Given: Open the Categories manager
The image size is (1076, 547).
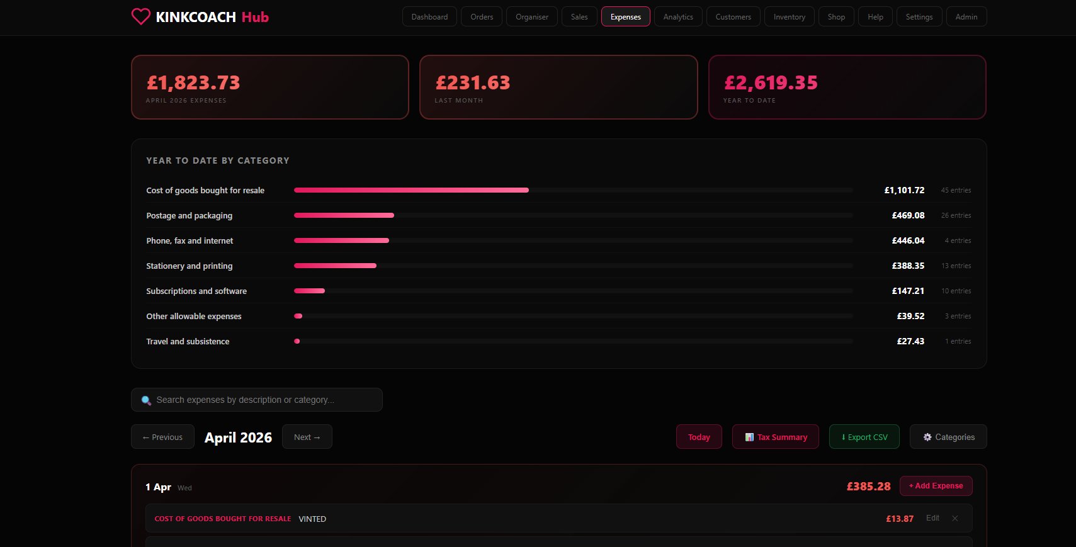Looking at the screenshot, I should 948,437.
